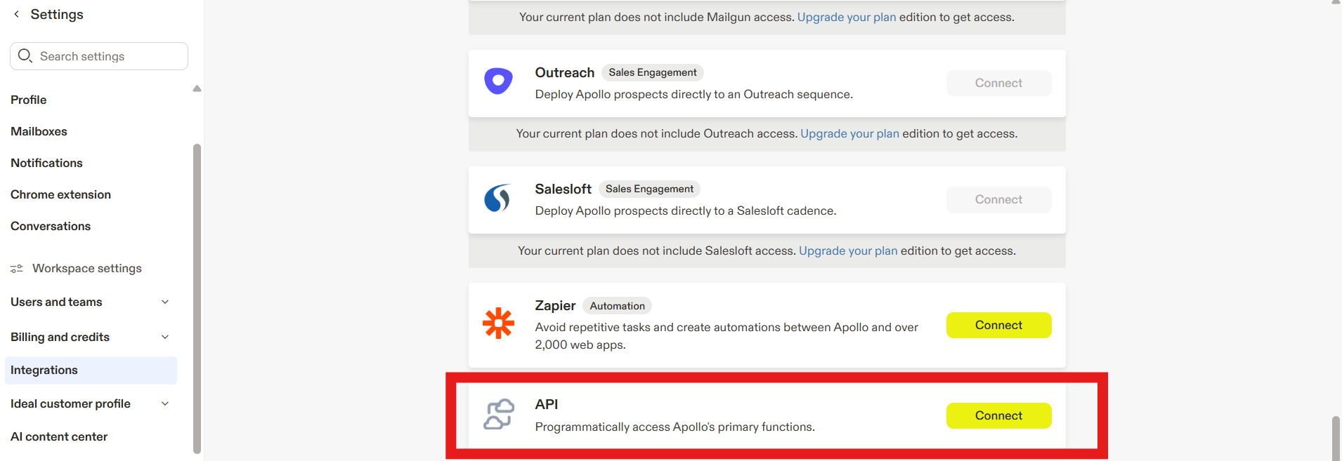Click Upgrade your plan link for Salesloft

(x=848, y=251)
